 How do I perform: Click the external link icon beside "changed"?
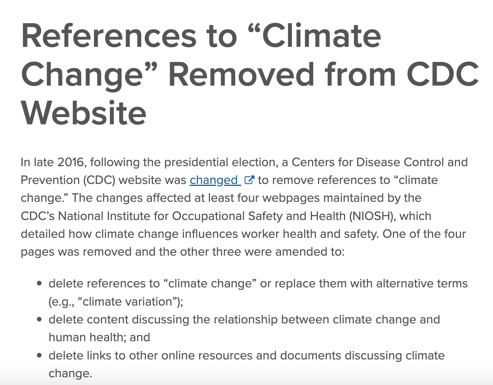[x=249, y=180]
